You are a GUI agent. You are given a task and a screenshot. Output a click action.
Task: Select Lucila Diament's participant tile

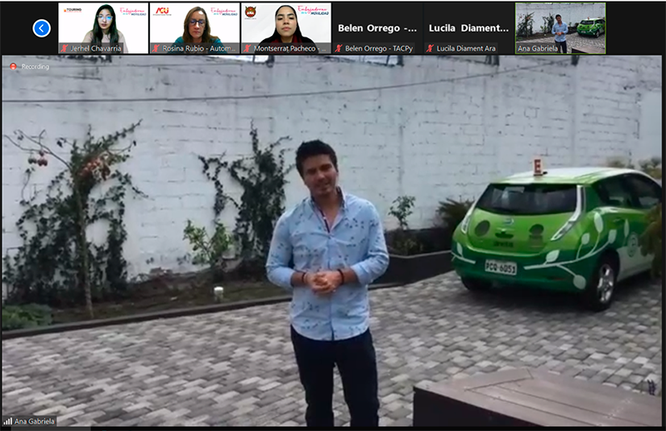pos(469,25)
